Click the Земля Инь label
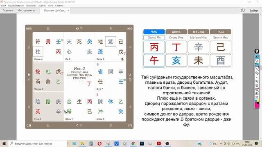The image size is (262, 147). tap(221, 38)
